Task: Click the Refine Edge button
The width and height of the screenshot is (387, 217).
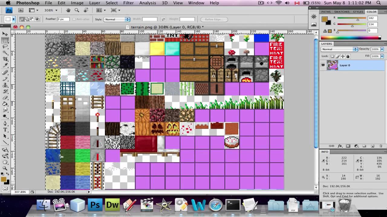Action: (214, 19)
